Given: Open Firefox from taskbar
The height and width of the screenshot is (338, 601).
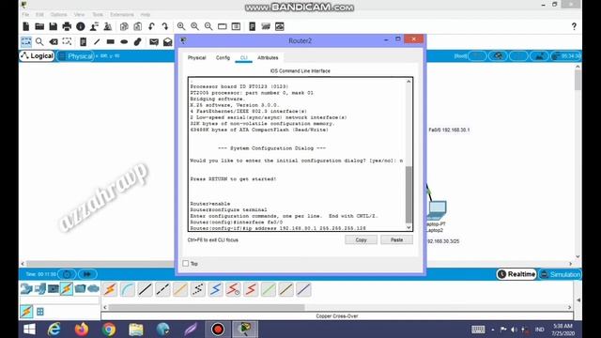Looking at the screenshot, I should click(x=82, y=330).
